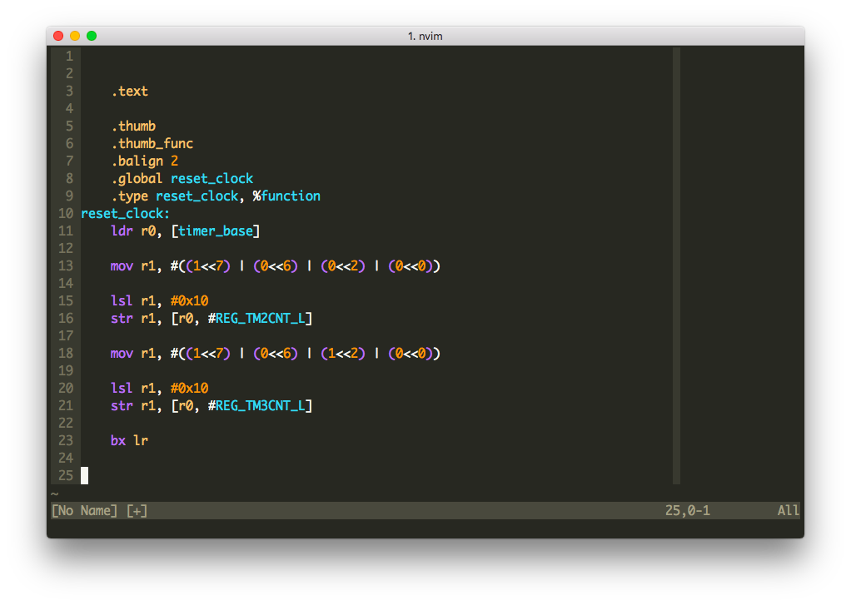This screenshot has width=851, height=605.
Task: Click the '.type' directive on line 9
Action: tap(129, 196)
